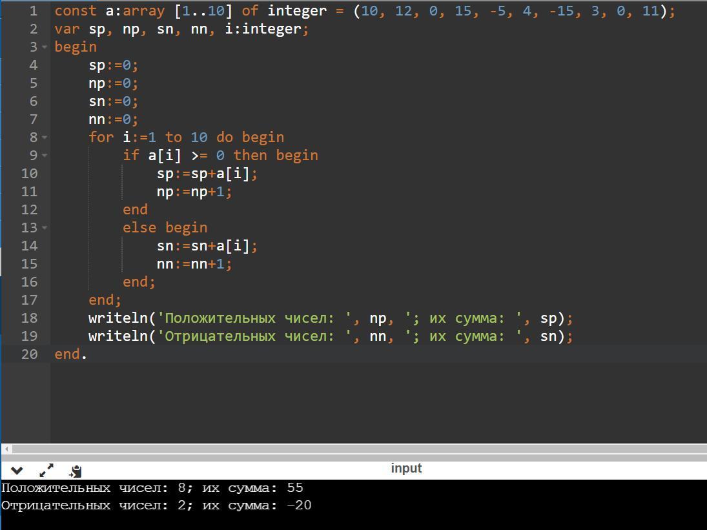Click the 'Отрицательных чисел: ' string literal in code
Viewport: 707px width, 530px height.
pyautogui.click(x=254, y=336)
